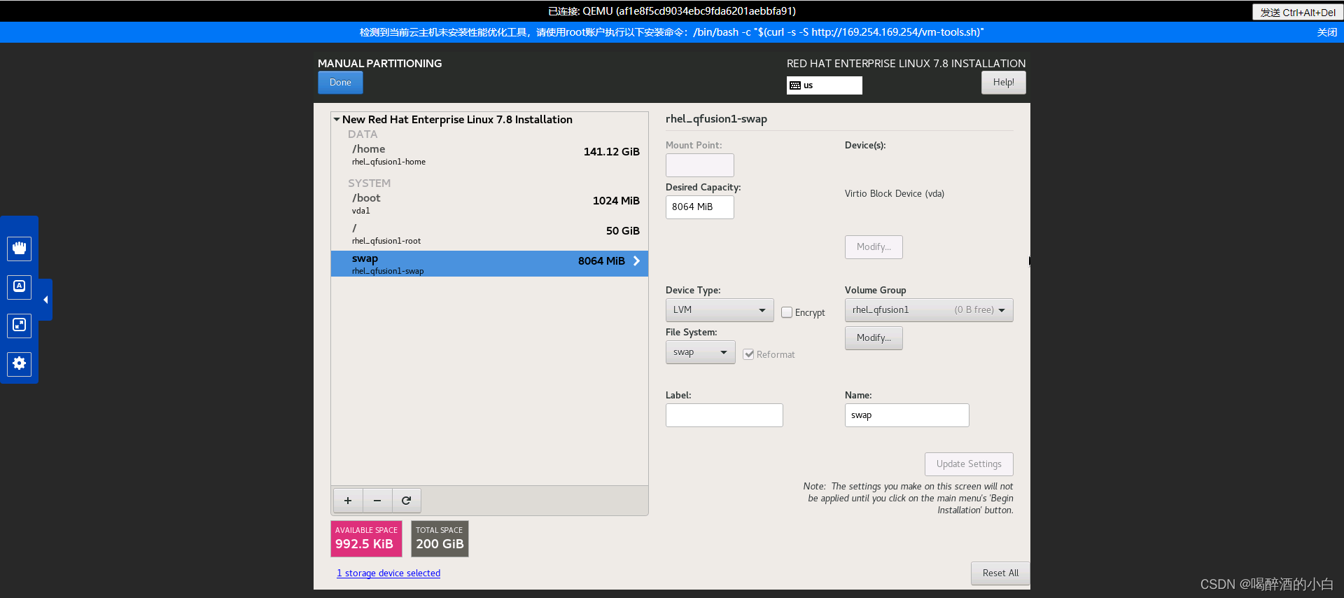
Task: Open '1 storage device selected' link
Action: (388, 573)
